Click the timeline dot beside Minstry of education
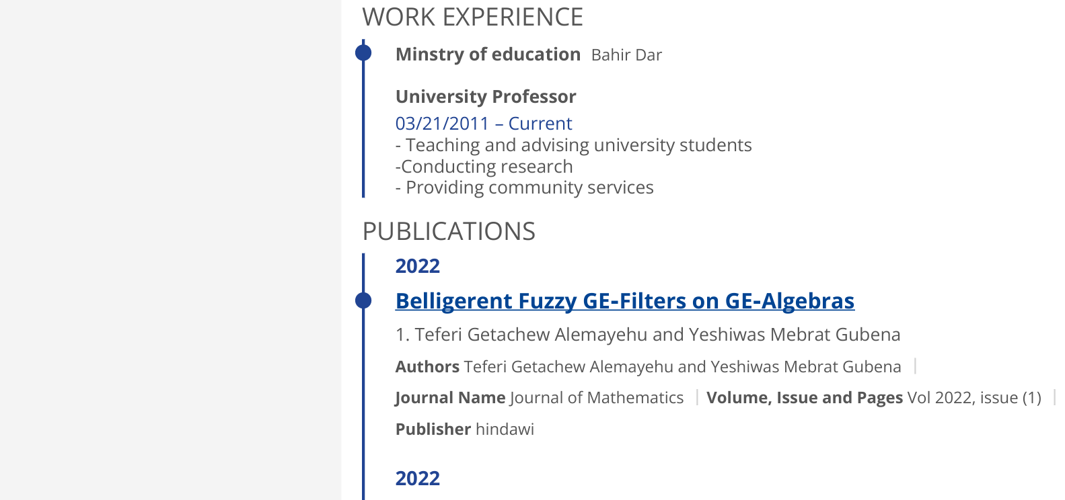1065x500 pixels. point(363,52)
